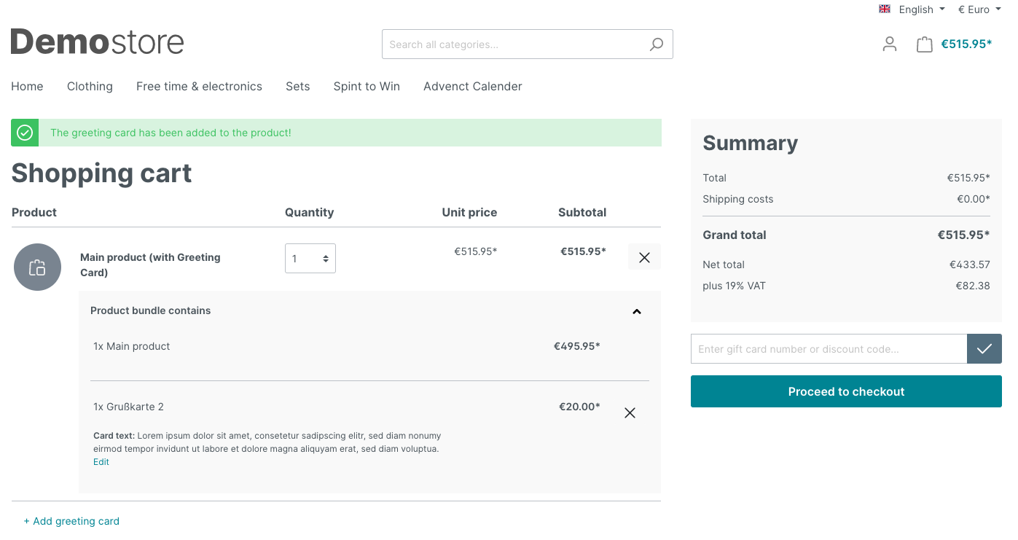Focus the gift card or discount code field

tap(829, 349)
